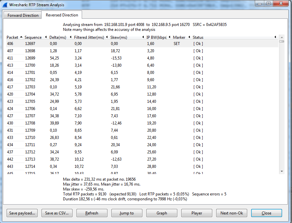This screenshot has height=223, width=292.
Task: Maximize the RTP Stream Analysis window
Action: click(x=269, y=4)
